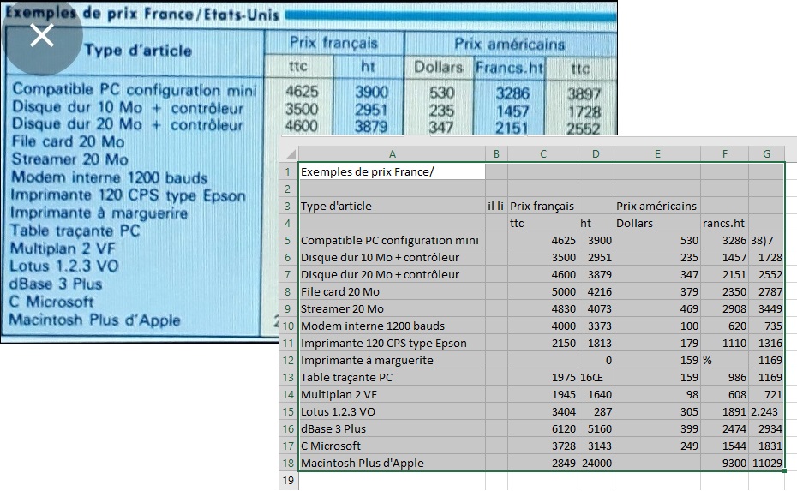This screenshot has width=797, height=491.
Task: Select row 1 header
Action: pyautogui.click(x=288, y=171)
